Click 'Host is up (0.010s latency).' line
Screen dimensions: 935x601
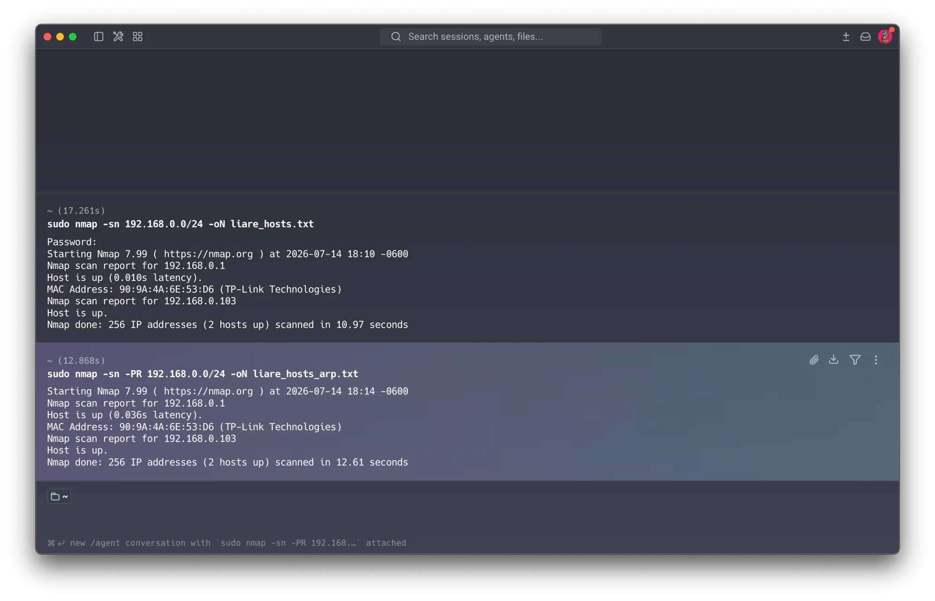click(x=125, y=278)
